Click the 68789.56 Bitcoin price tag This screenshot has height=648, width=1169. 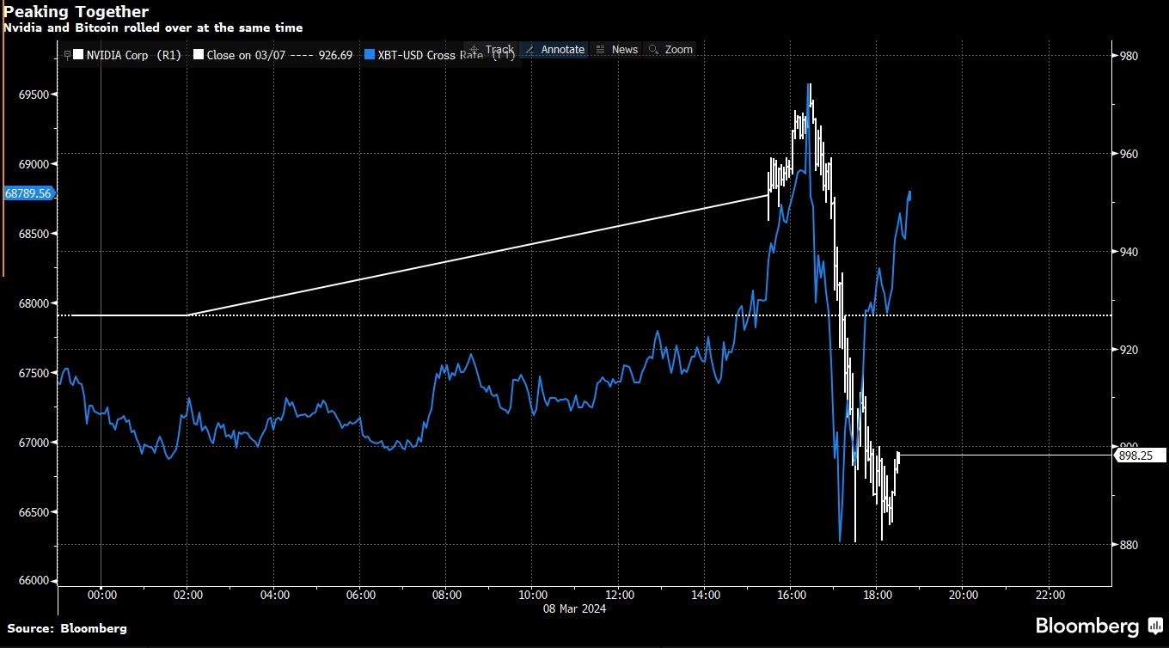point(30,194)
